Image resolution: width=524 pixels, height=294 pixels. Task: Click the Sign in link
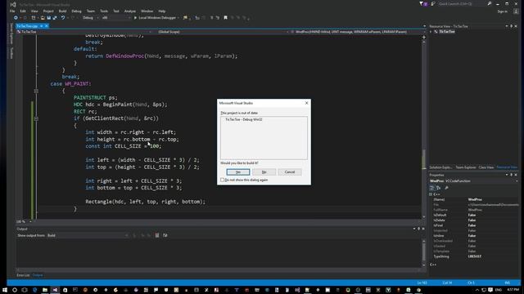[502, 11]
